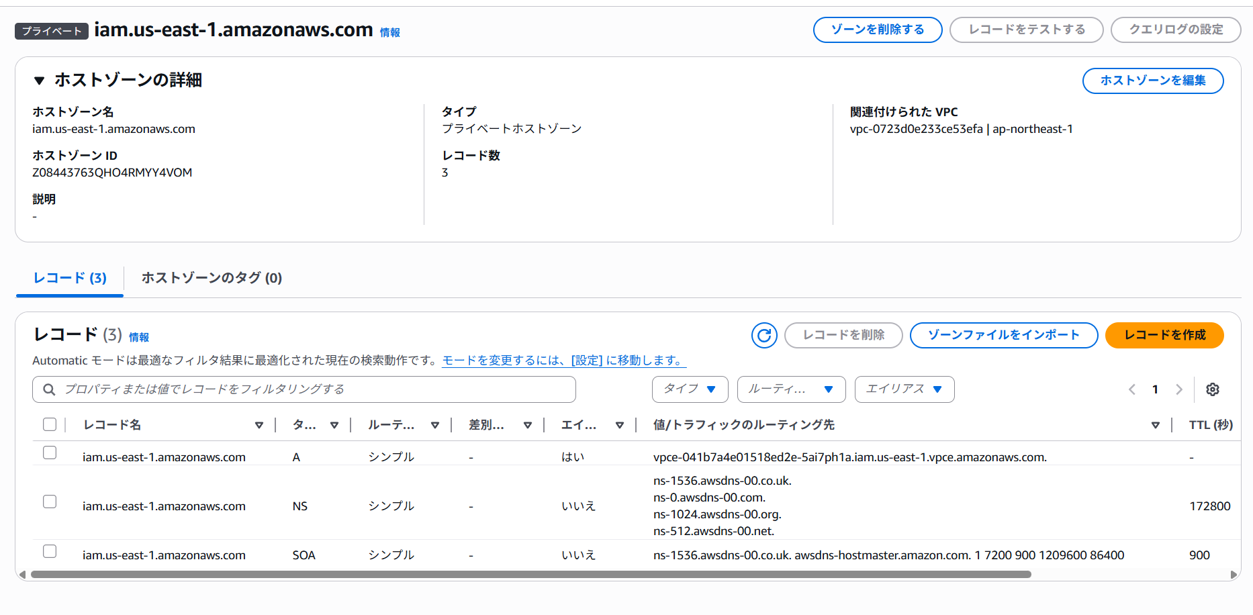Click the horizontal scrollbar thumb of records table

(x=530, y=575)
